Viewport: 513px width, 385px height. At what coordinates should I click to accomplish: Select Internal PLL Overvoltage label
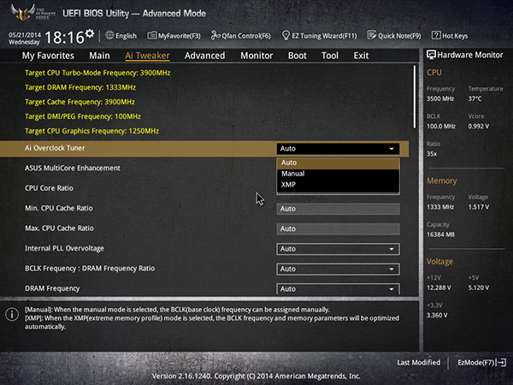64,248
